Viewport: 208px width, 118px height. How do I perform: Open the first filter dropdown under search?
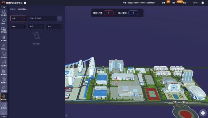point(18,26)
